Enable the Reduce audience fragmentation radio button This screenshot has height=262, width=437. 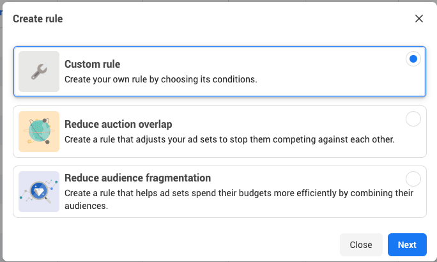pyautogui.click(x=413, y=179)
